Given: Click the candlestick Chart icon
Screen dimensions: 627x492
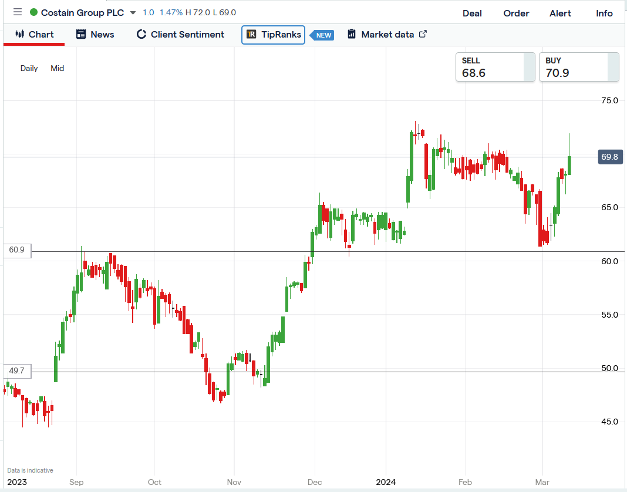Looking at the screenshot, I should (19, 34).
